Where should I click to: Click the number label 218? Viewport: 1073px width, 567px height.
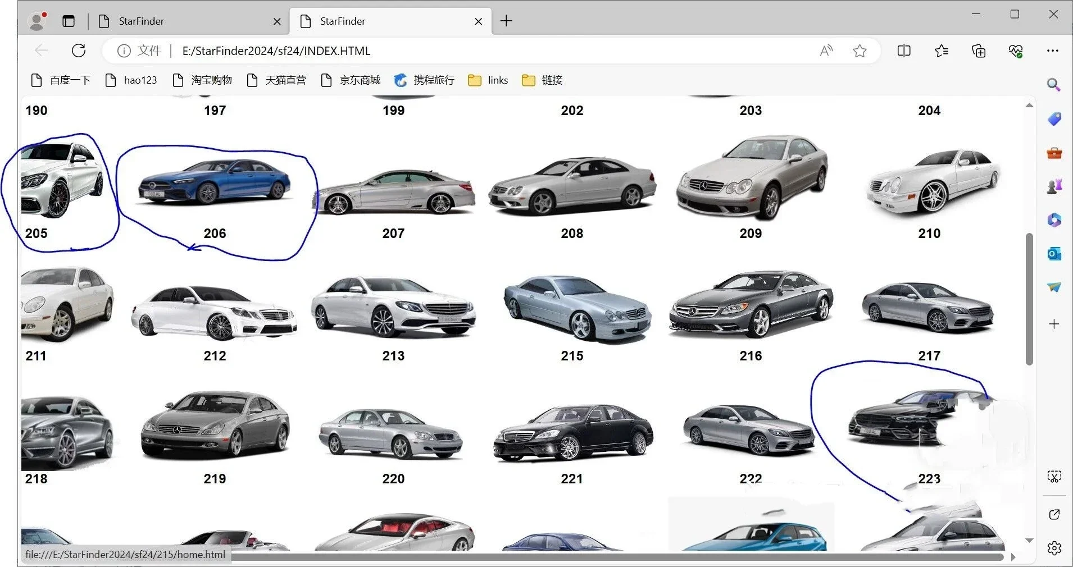click(x=36, y=479)
